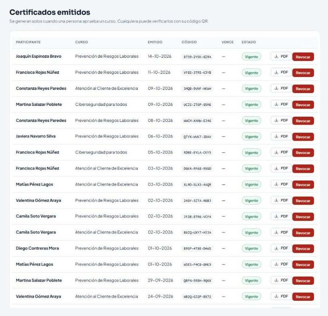The image size is (328, 316).
Task: Click the CURSO column header
Action: coord(81,42)
